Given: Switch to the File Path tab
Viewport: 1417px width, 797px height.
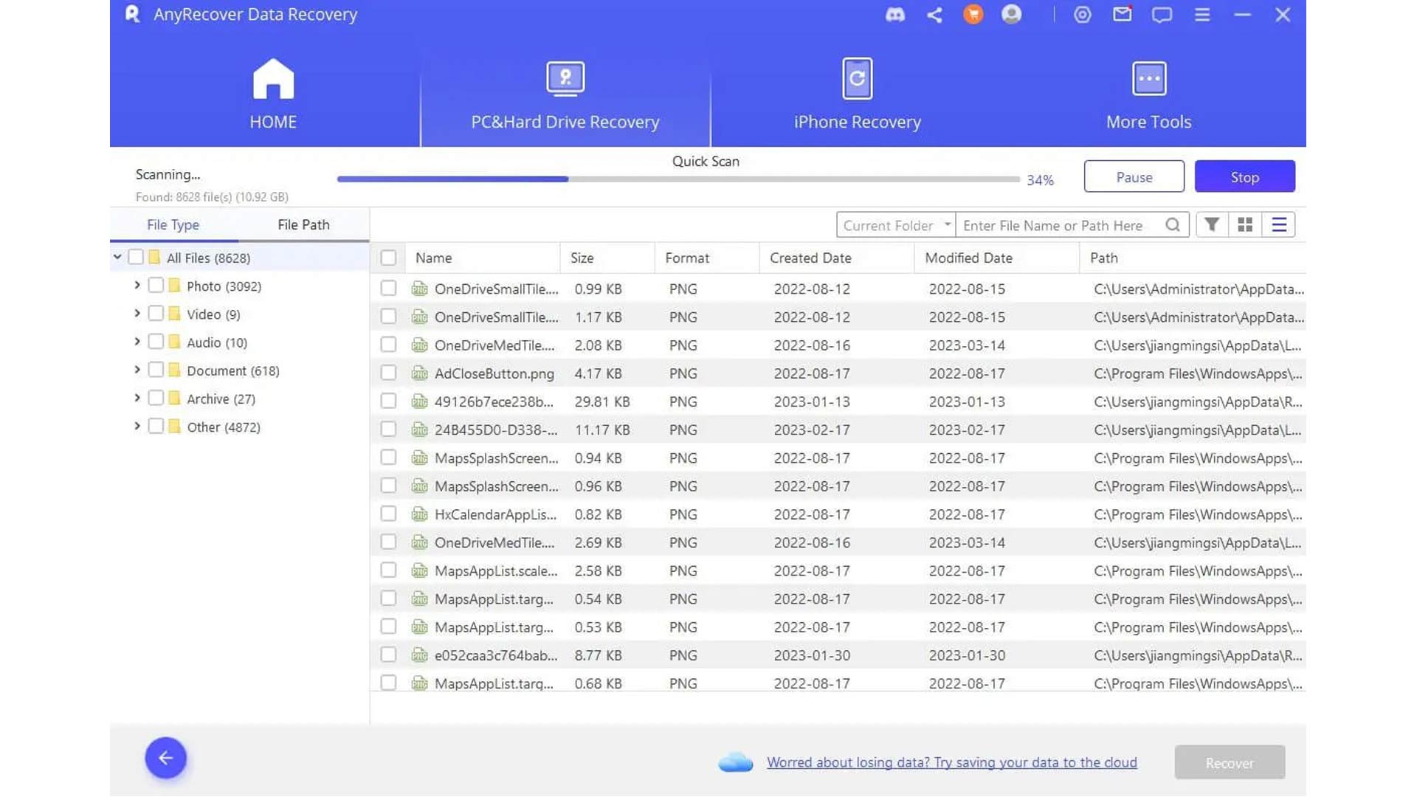Looking at the screenshot, I should click(303, 224).
